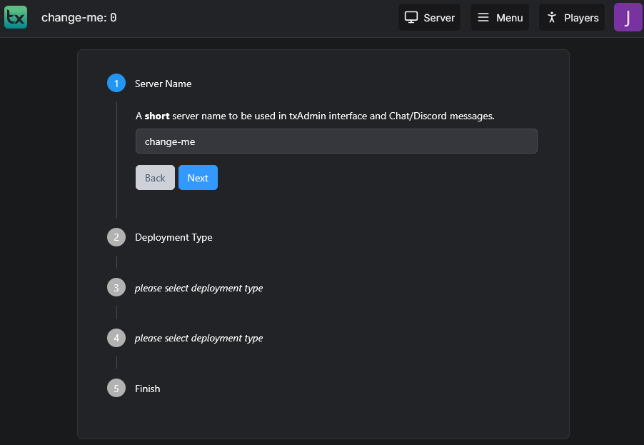Click the Server Name step title
Image resolution: width=644 pixels, height=445 pixels.
[x=163, y=84]
